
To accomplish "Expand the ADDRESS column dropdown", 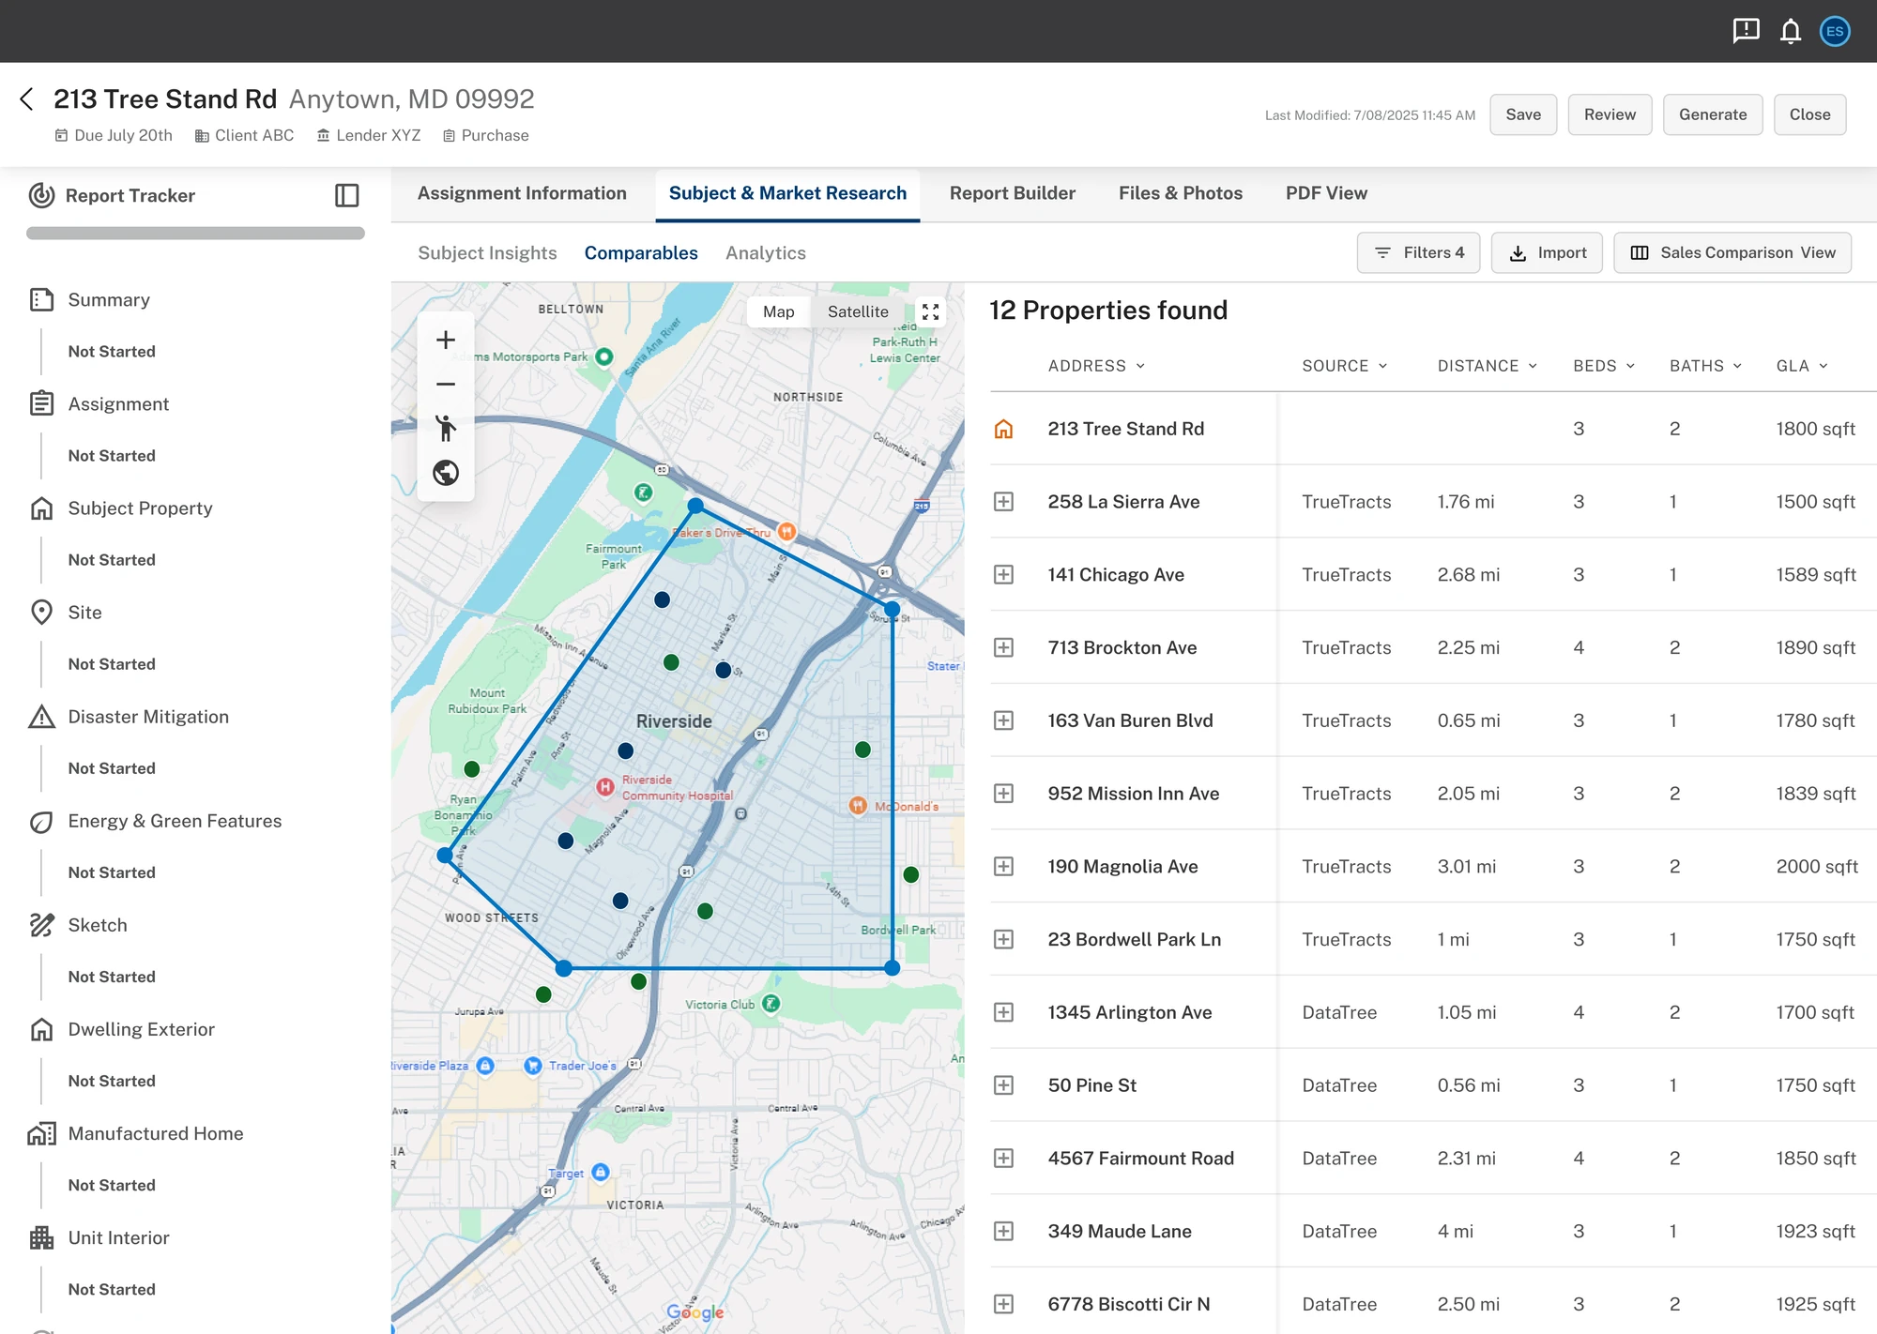I will [x=1141, y=366].
